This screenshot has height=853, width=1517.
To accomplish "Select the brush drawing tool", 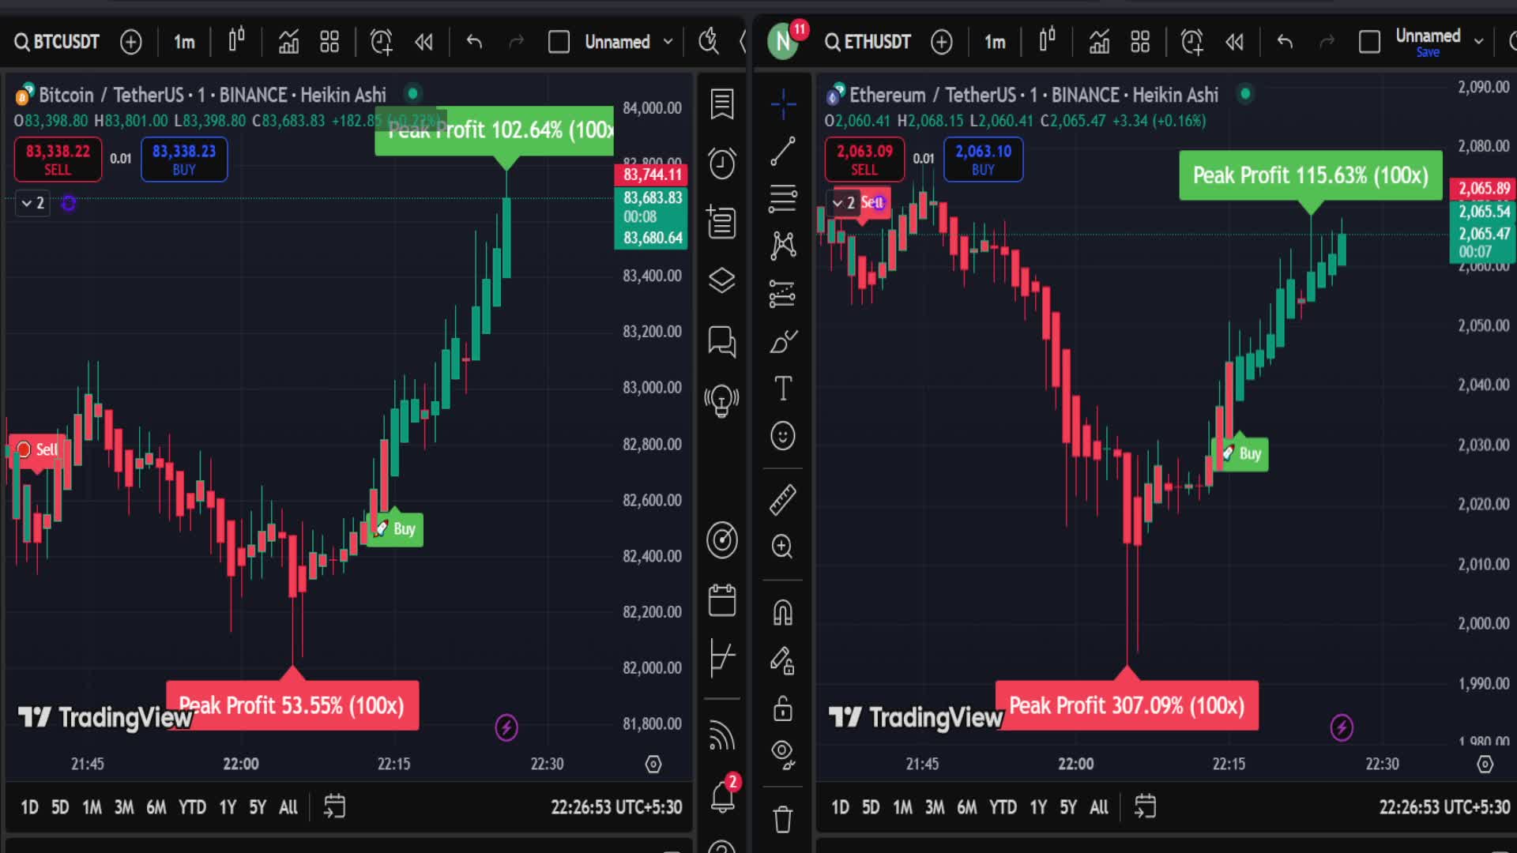I will [783, 341].
